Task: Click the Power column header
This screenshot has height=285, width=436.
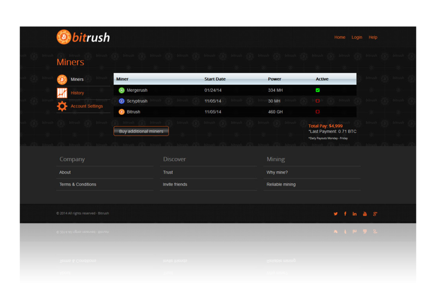Action: 275,79
